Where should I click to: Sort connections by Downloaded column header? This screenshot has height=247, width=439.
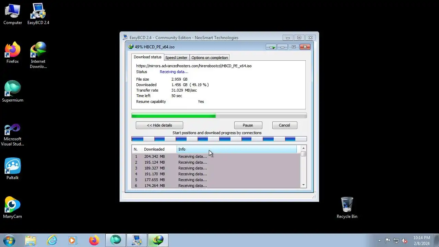click(x=159, y=149)
